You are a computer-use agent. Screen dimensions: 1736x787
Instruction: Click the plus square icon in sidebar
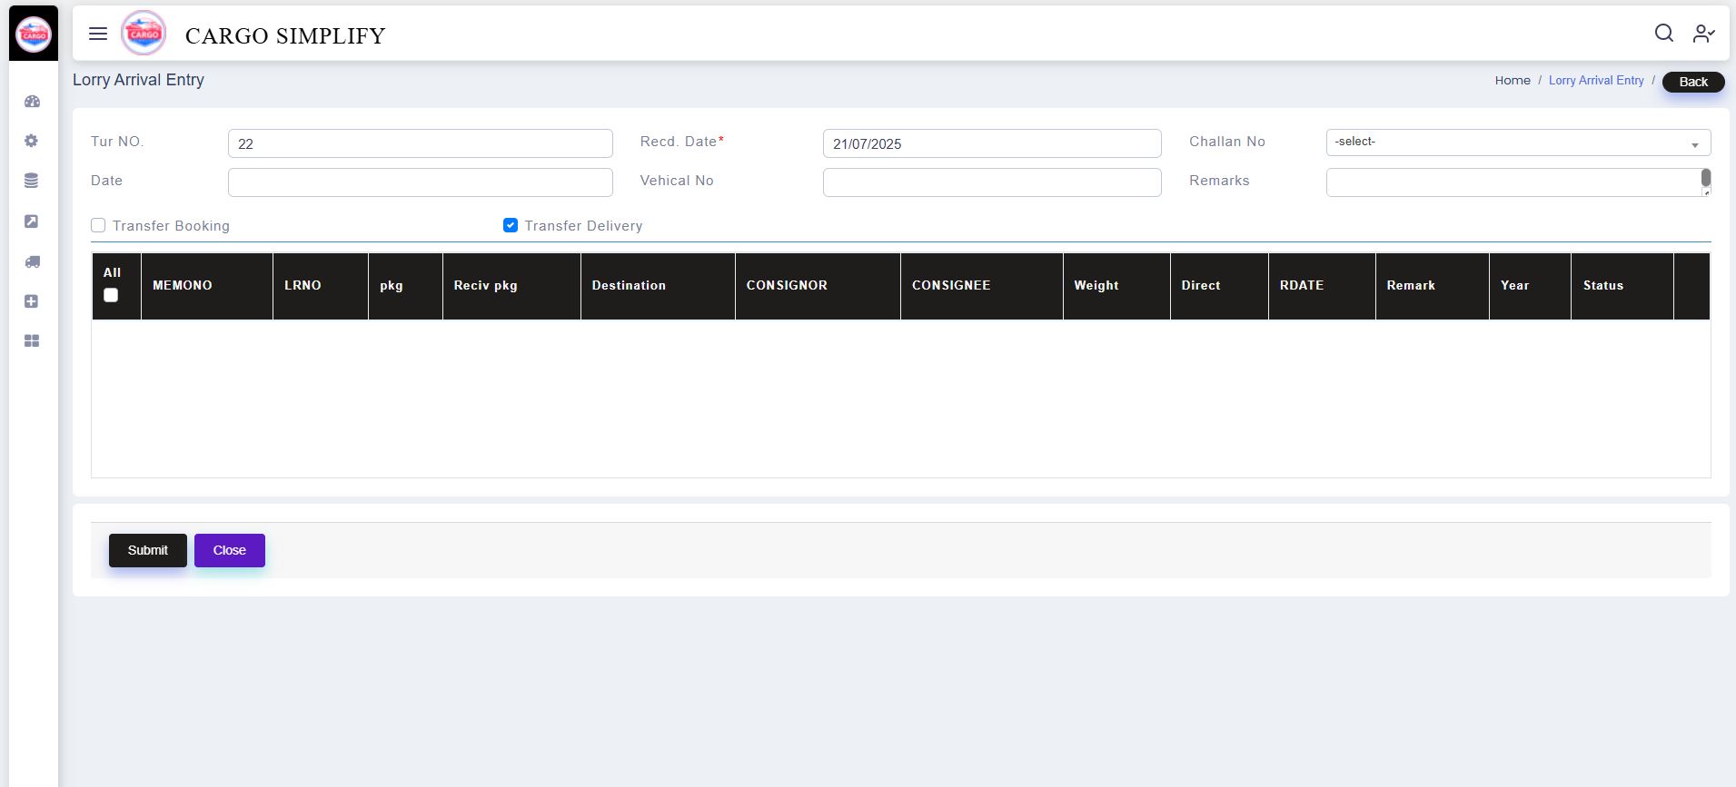(32, 301)
